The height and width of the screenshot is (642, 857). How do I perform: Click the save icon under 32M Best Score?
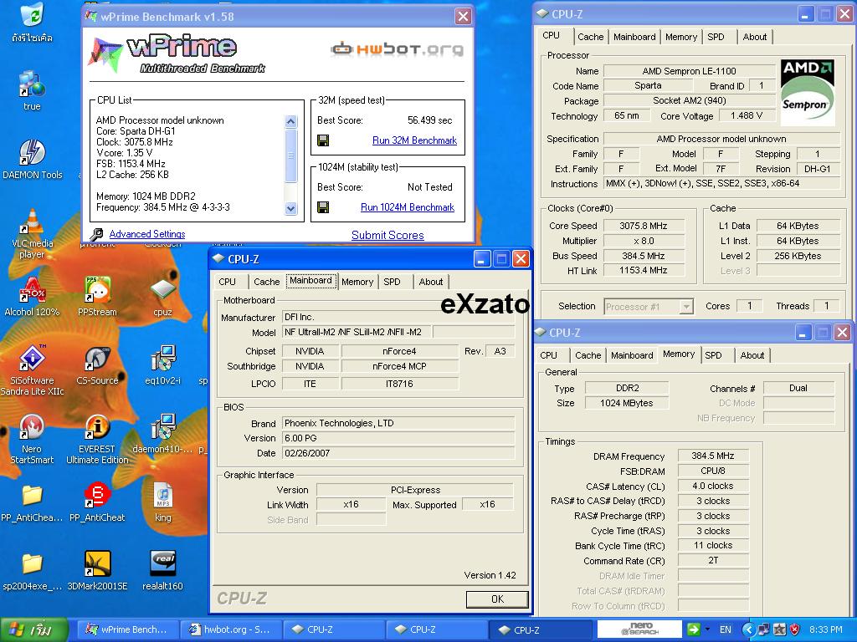323,140
